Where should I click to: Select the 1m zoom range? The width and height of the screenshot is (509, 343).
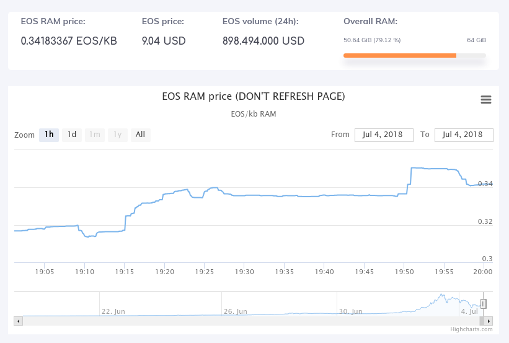click(x=95, y=135)
